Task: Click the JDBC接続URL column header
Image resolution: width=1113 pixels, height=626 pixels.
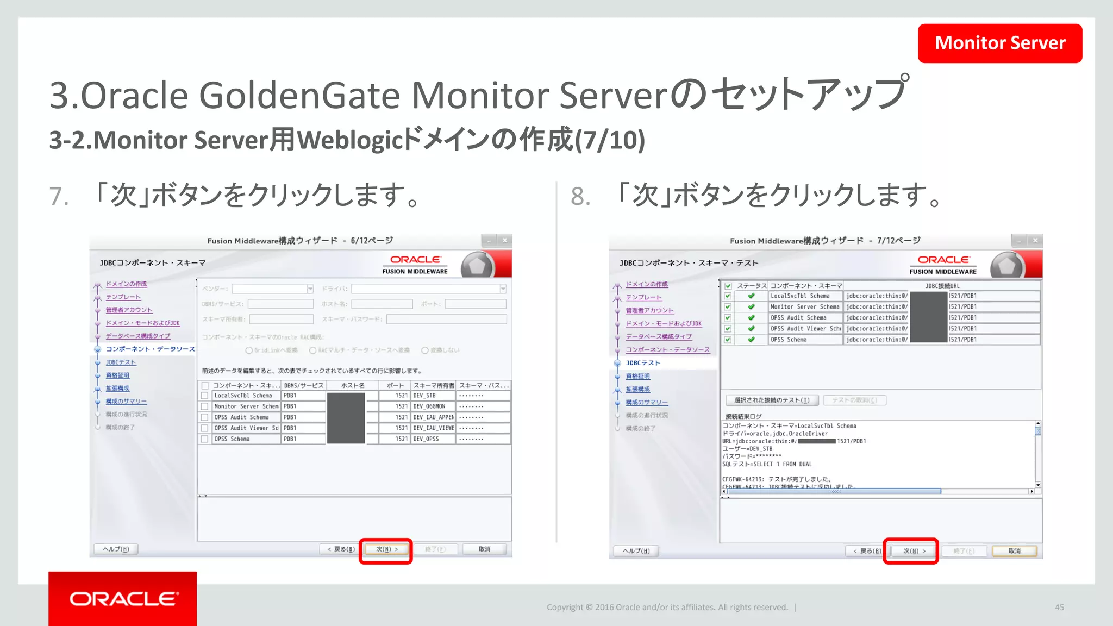Action: (x=942, y=286)
